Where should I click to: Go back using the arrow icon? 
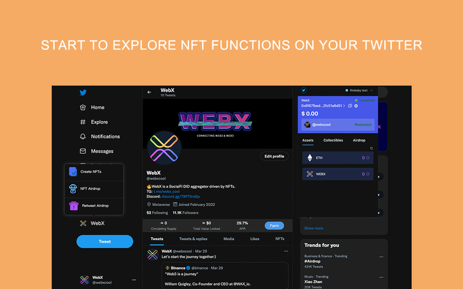click(x=149, y=92)
